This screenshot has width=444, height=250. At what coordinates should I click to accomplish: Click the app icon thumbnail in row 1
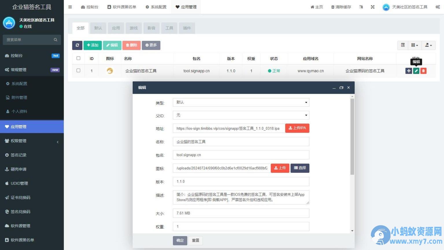point(110,71)
